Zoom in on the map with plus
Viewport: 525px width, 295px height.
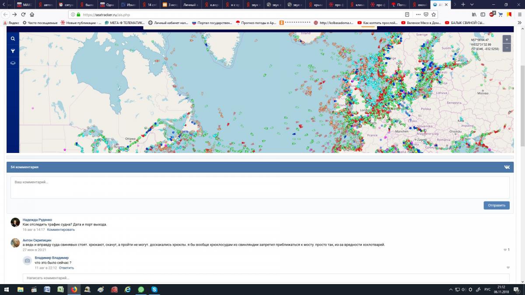click(507, 39)
